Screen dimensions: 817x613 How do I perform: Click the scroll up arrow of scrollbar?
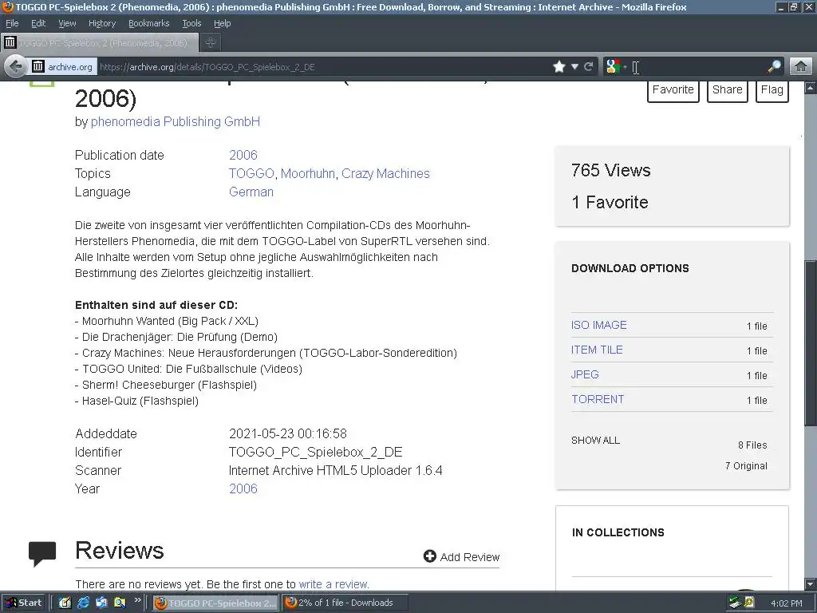(x=811, y=88)
